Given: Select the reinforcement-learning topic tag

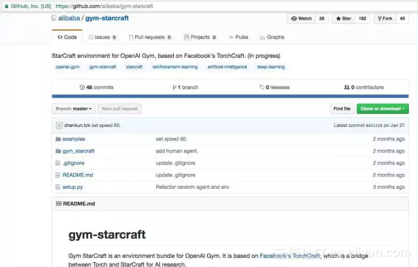Looking at the screenshot, I should coord(175,67).
